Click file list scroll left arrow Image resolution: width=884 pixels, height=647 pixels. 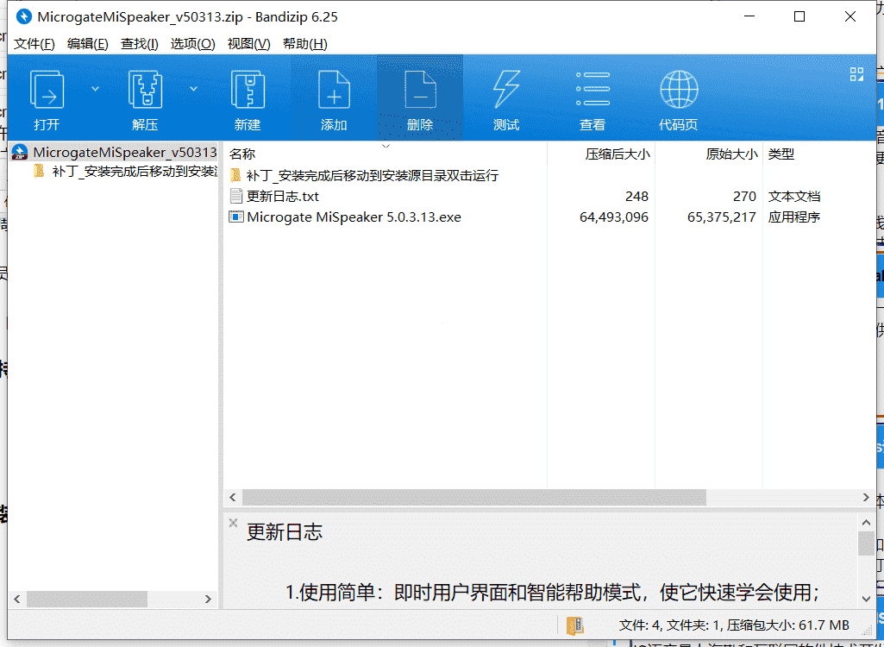pyautogui.click(x=232, y=498)
